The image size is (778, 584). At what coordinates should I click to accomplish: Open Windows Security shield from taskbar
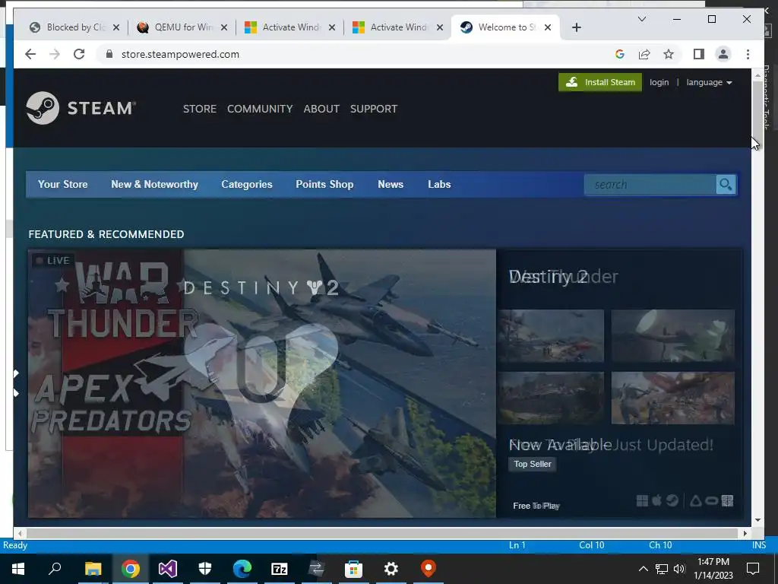pyautogui.click(x=205, y=569)
